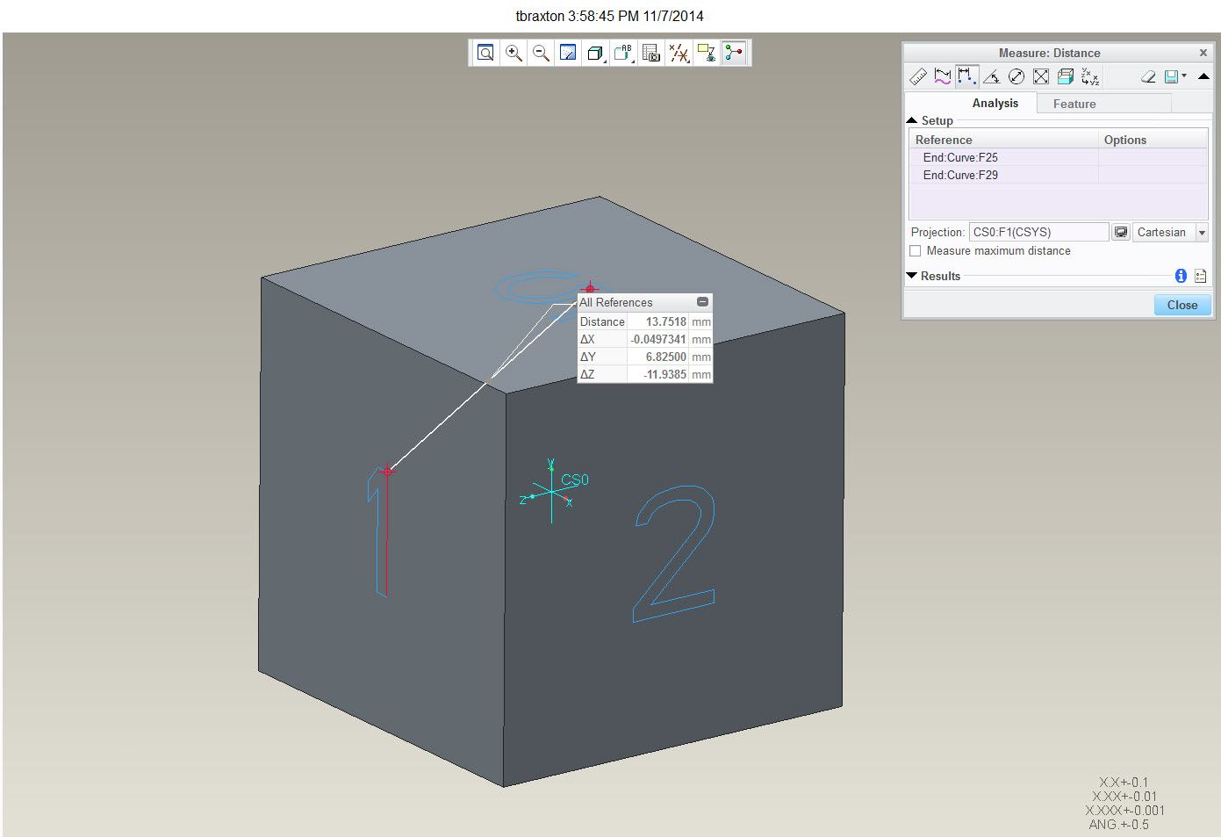
Task: Click the save analysis floppy icon
Action: click(1171, 76)
